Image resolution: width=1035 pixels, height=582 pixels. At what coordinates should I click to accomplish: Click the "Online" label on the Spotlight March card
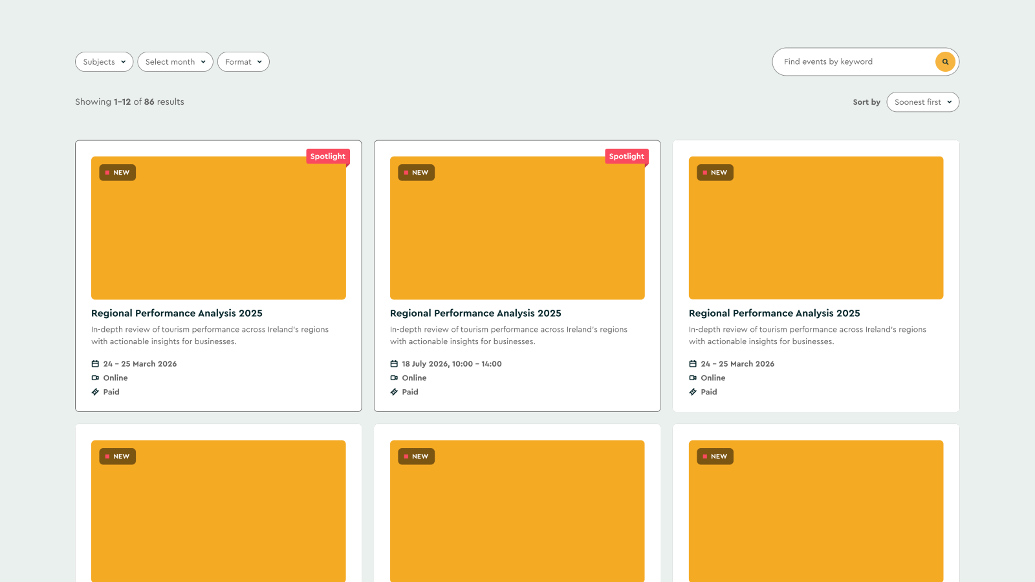click(115, 378)
